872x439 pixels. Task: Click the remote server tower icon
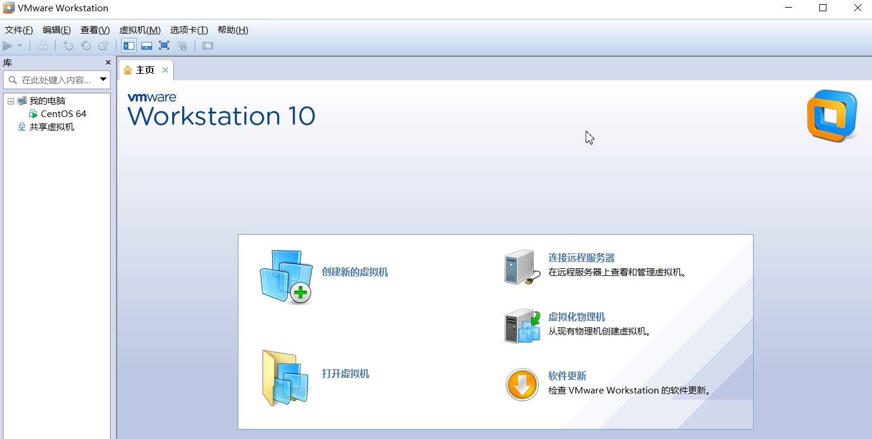tap(522, 267)
